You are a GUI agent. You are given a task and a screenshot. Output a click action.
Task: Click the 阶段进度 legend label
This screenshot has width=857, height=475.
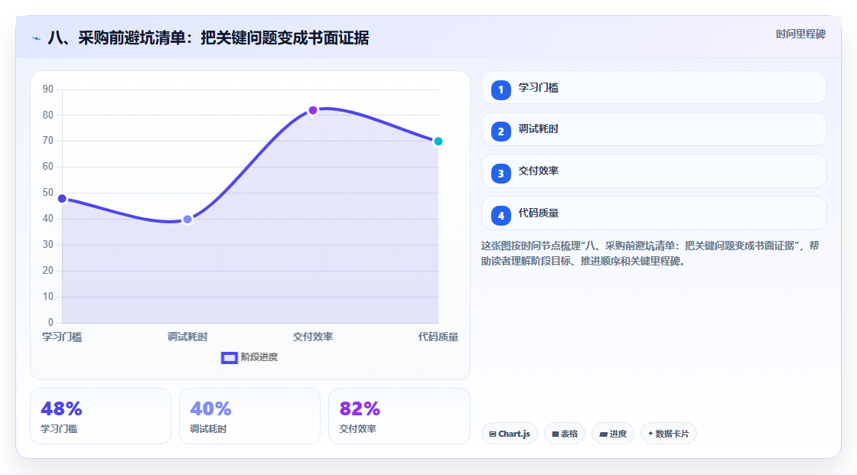click(259, 357)
